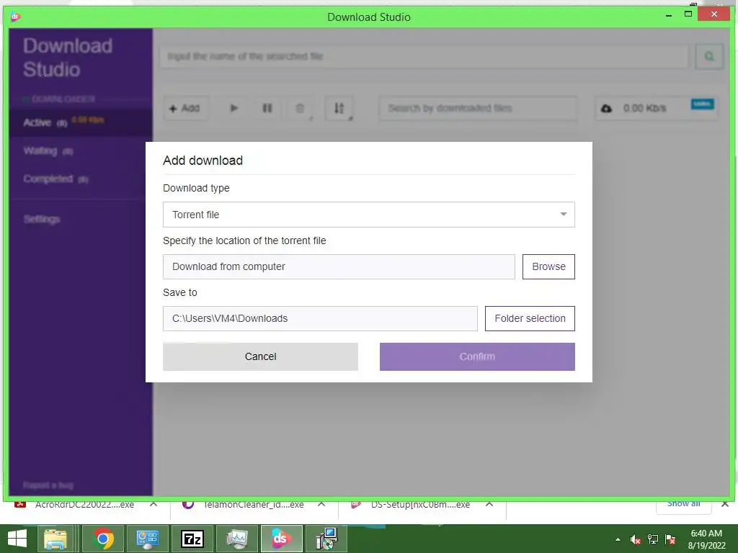Viewport: 738px width, 553px height.
Task: Close the Chrome downloads bar
Action: (x=725, y=504)
